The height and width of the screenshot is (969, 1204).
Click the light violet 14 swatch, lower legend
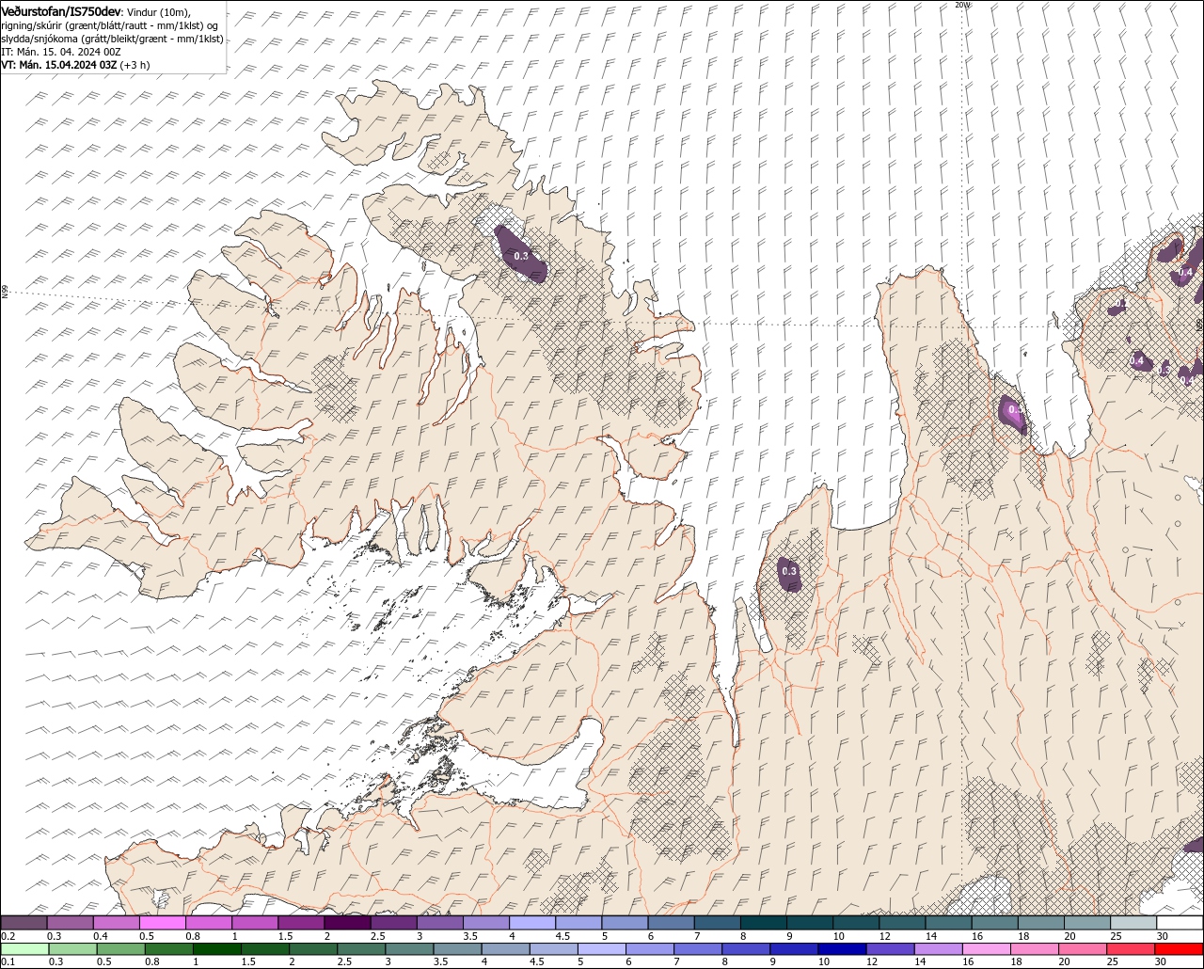pyautogui.click(x=939, y=948)
